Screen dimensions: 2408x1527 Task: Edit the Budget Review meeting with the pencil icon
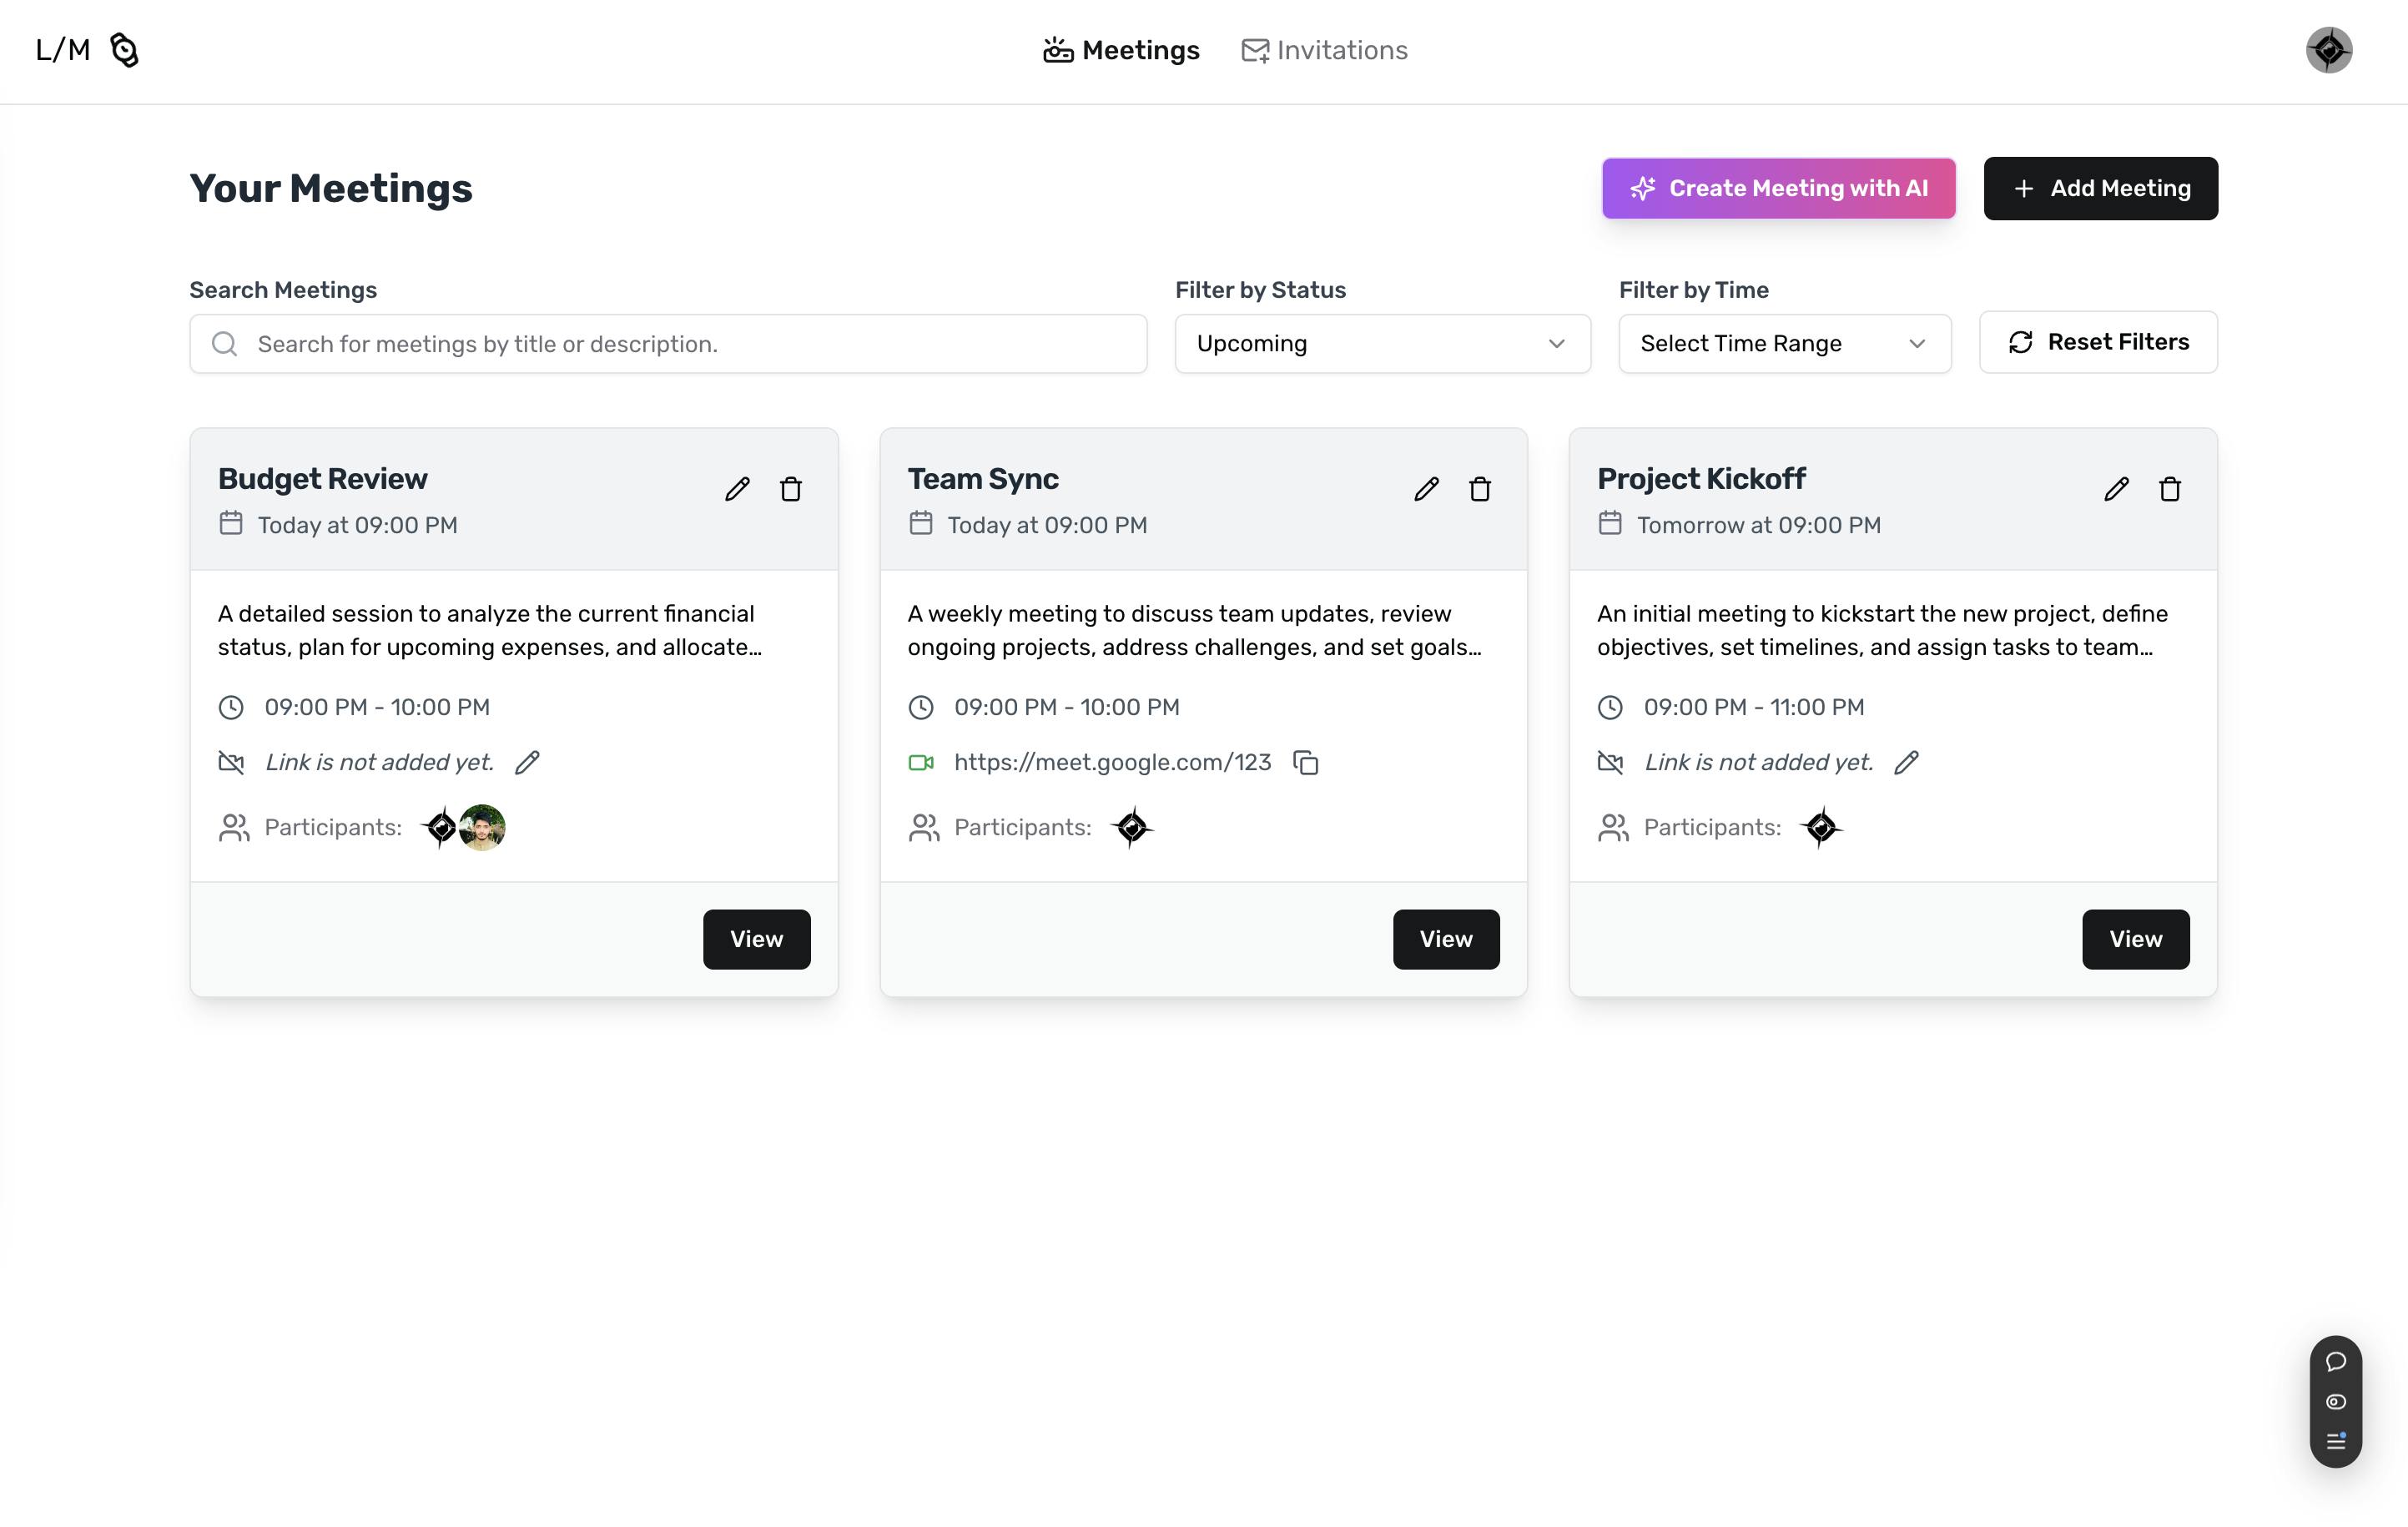coord(737,489)
